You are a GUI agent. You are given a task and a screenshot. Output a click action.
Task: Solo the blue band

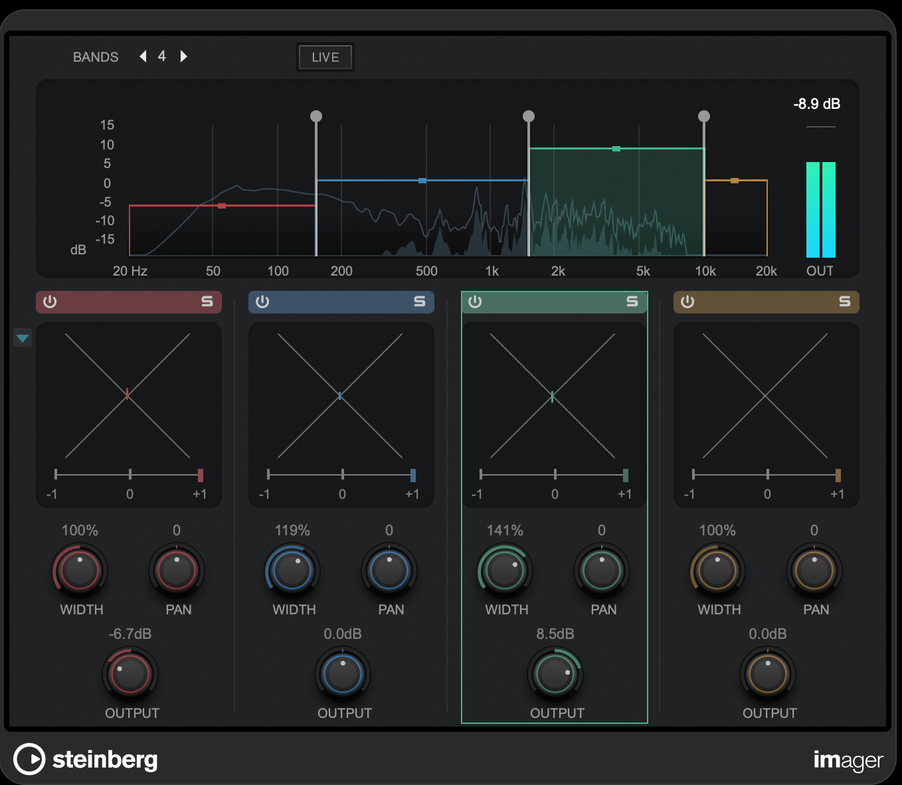coord(420,302)
